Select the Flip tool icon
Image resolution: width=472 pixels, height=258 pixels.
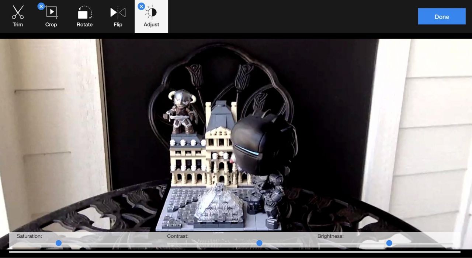tap(118, 13)
